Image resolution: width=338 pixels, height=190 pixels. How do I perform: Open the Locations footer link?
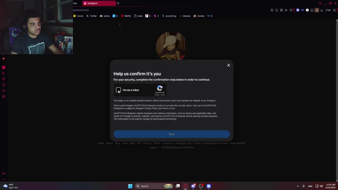coord(168,143)
